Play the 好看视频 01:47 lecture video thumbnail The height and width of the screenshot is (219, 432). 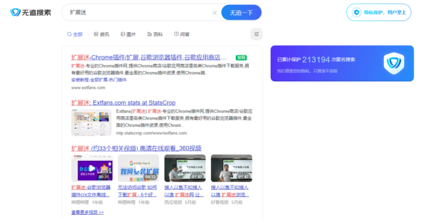pos(232,168)
